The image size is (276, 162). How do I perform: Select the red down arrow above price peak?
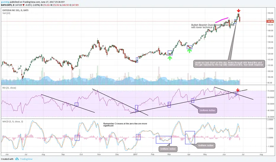(x=238, y=11)
